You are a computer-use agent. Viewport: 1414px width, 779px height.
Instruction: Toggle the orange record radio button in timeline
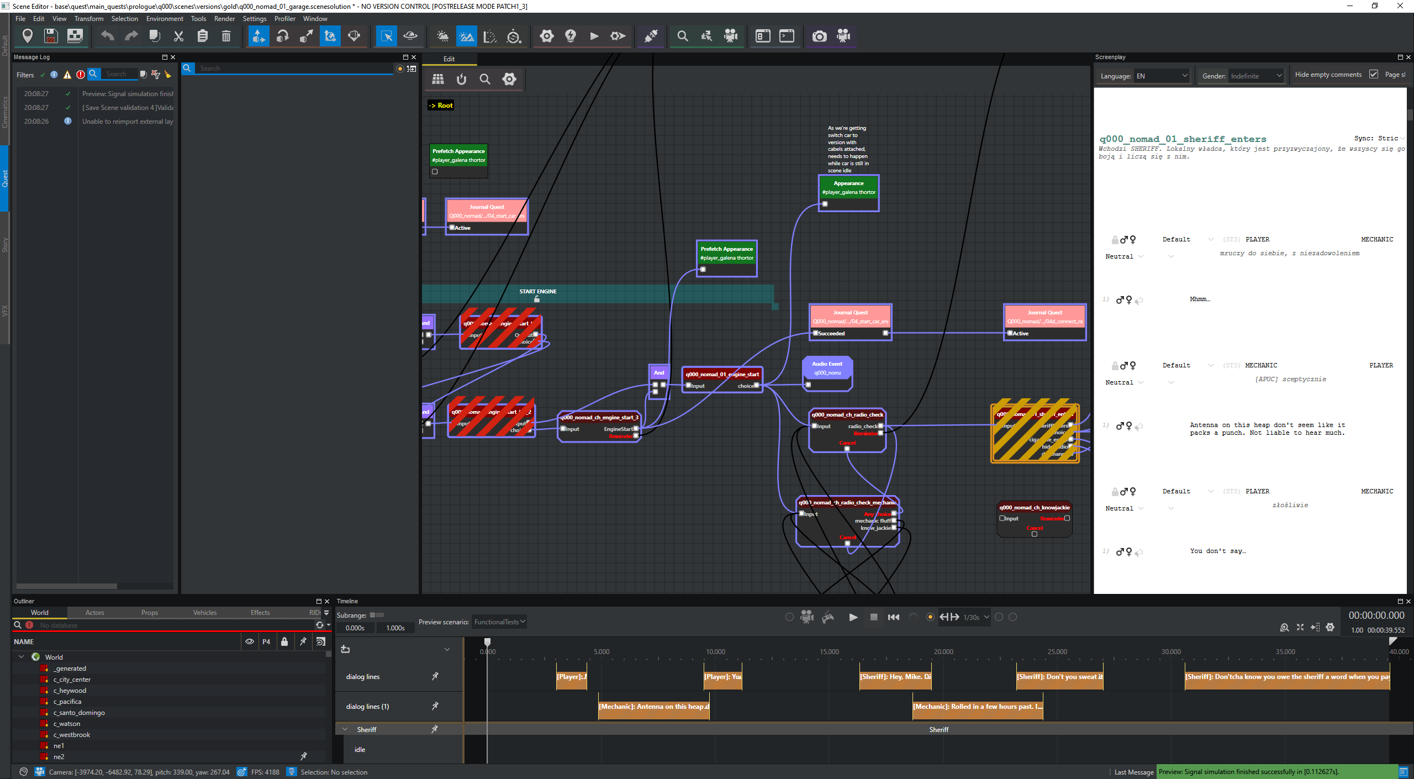tap(931, 617)
